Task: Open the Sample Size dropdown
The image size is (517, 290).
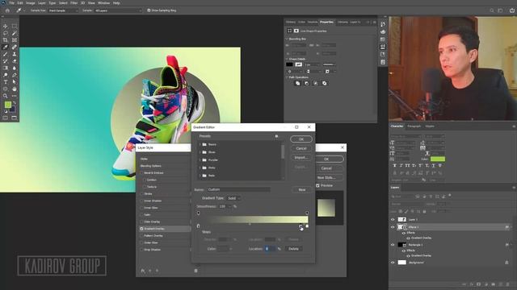Action: tap(64, 10)
